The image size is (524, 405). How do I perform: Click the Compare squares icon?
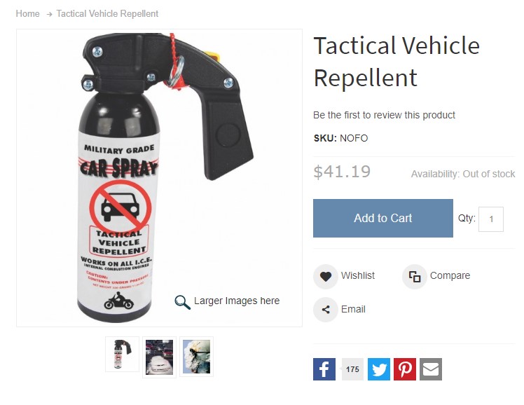coord(415,277)
